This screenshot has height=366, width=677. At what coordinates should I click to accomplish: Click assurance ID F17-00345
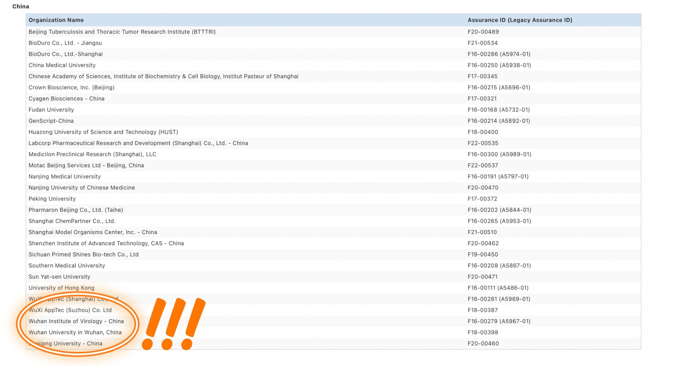[x=482, y=76]
